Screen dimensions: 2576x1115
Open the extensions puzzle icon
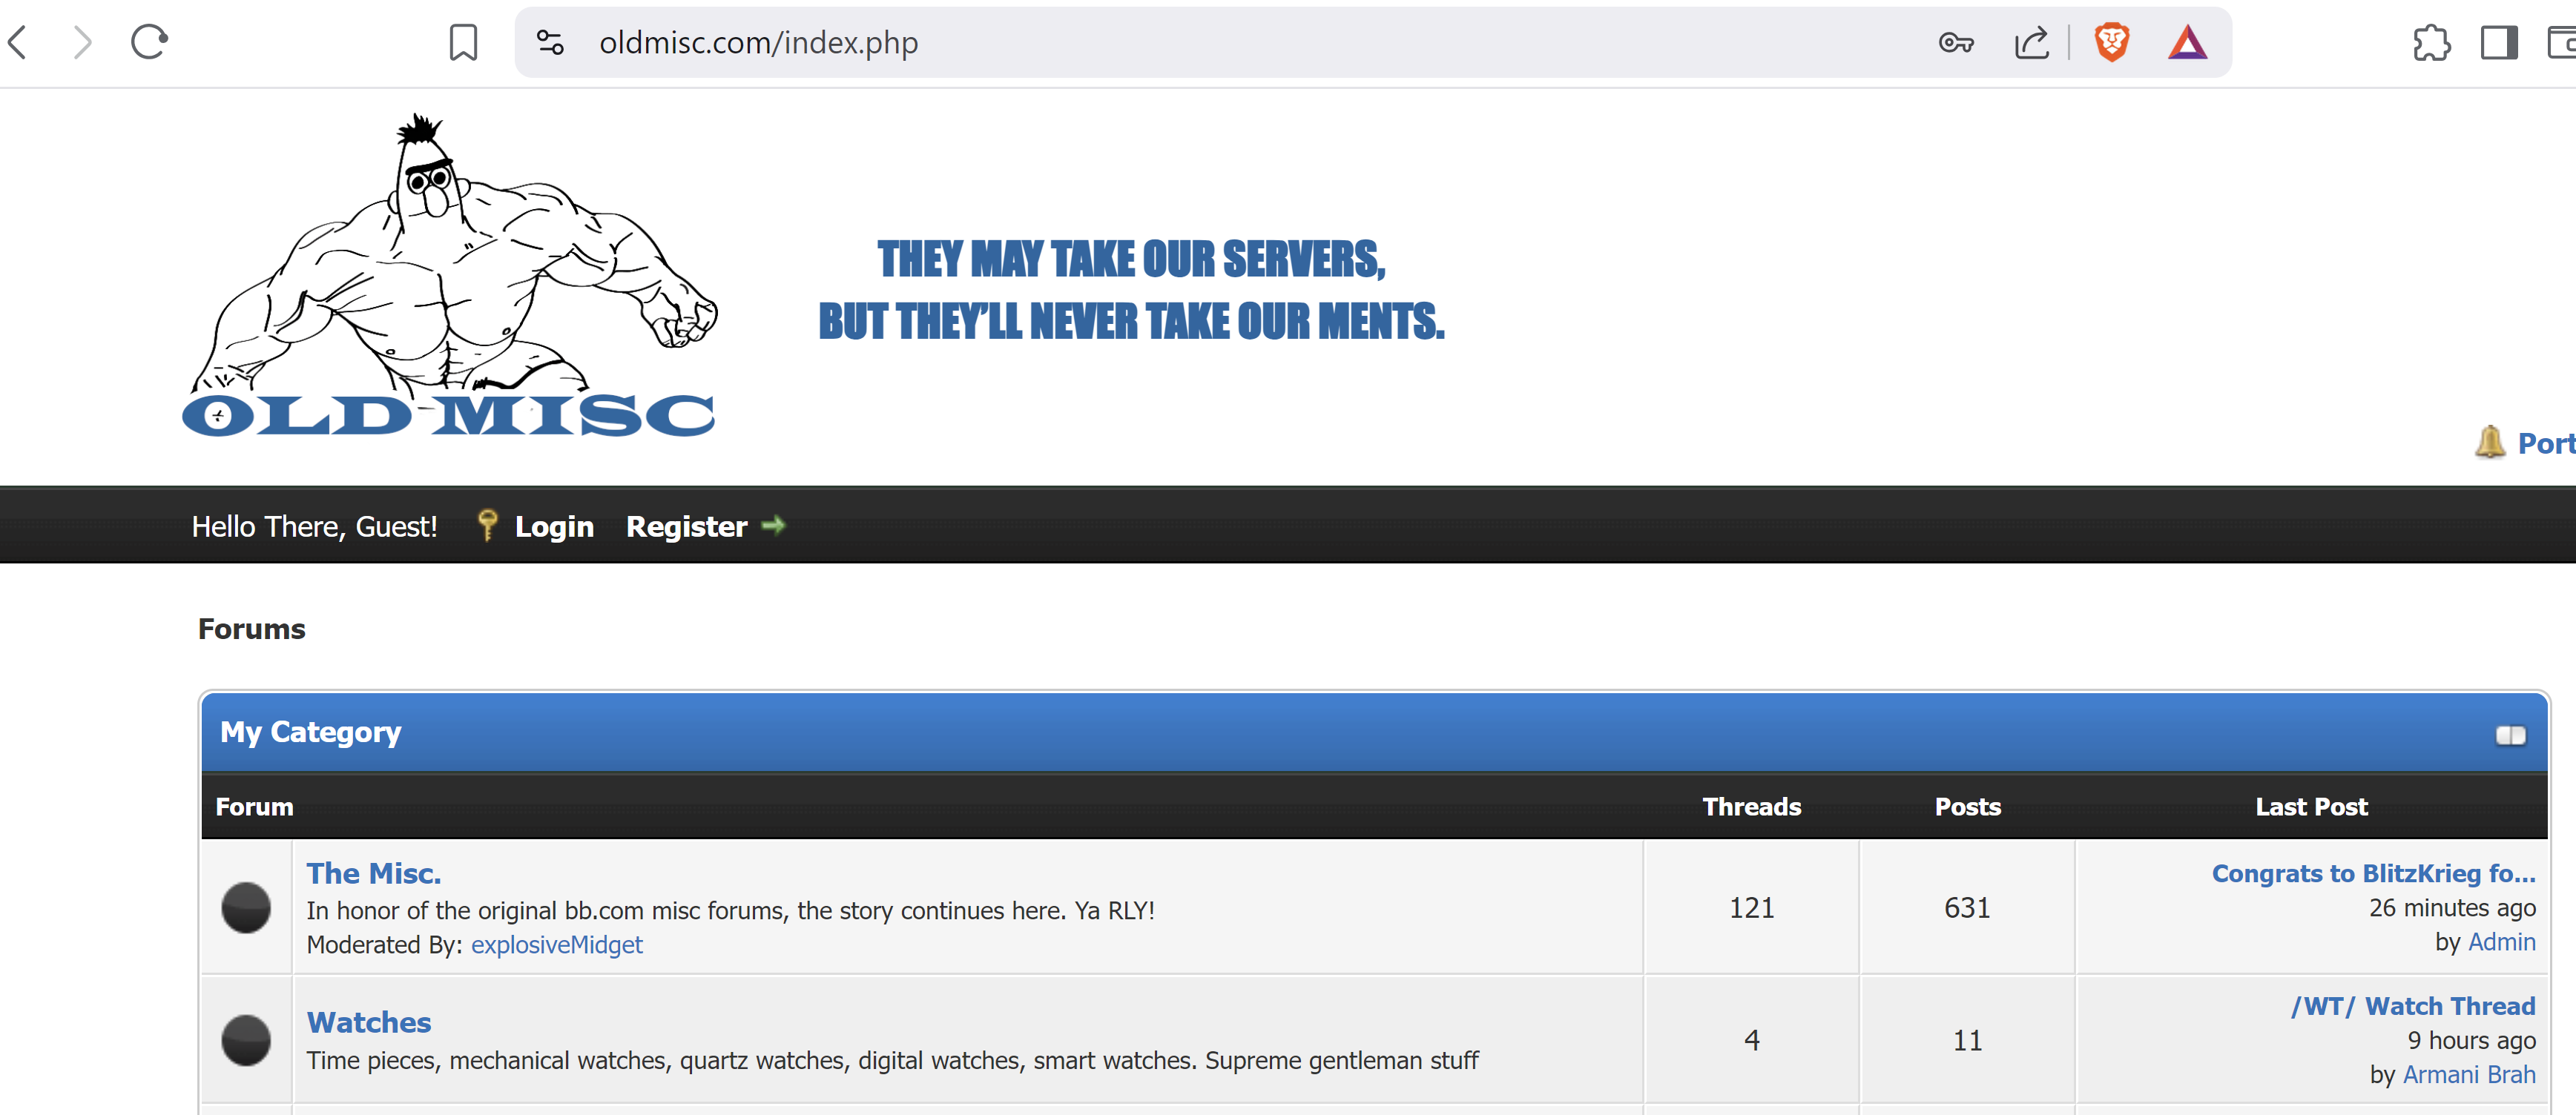coord(2431,42)
